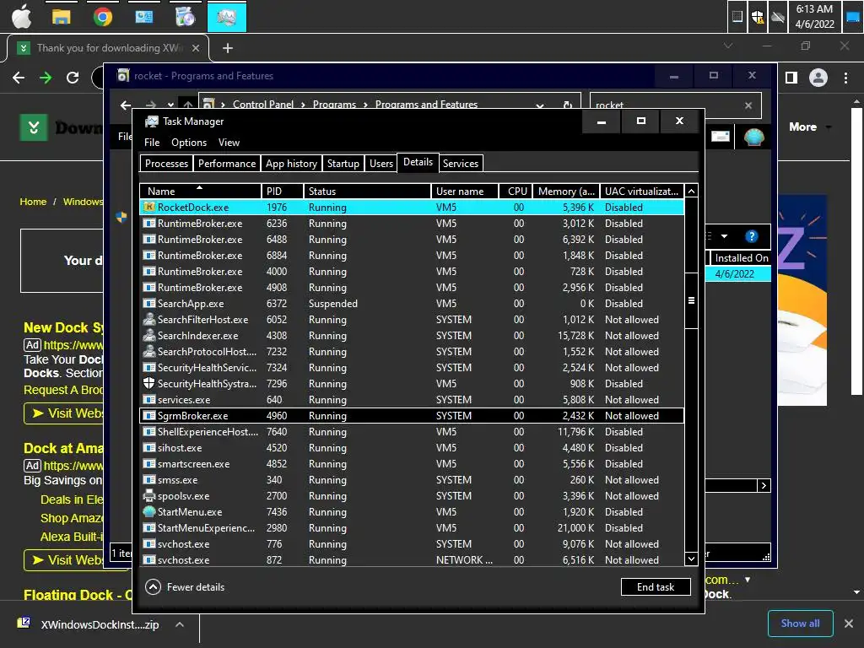Screen dimensions: 864x648
Task: Click the Installed On column header
Action: click(x=739, y=258)
